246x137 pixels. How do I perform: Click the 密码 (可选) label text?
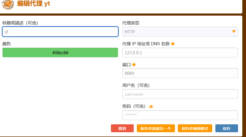[x=134, y=106]
